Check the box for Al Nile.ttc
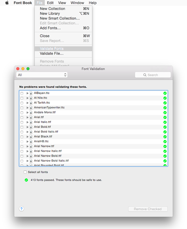This screenshot has width=187, height=229. (22, 98)
